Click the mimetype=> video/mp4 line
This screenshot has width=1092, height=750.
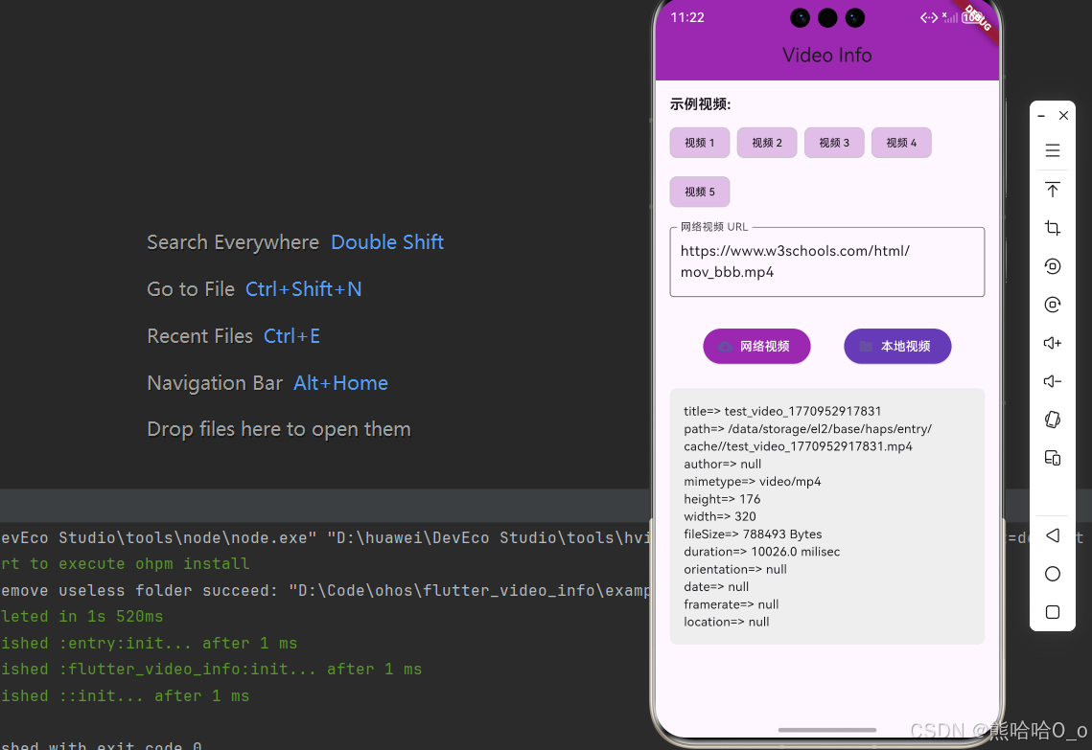[753, 482]
